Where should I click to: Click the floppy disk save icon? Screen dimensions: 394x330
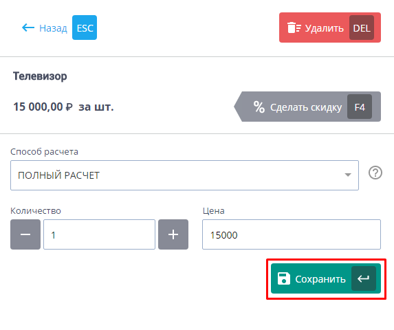pyautogui.click(x=284, y=278)
